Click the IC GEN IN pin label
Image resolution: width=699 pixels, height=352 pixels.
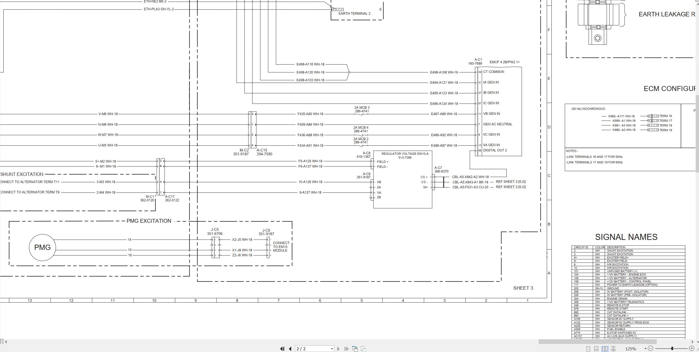491,103
